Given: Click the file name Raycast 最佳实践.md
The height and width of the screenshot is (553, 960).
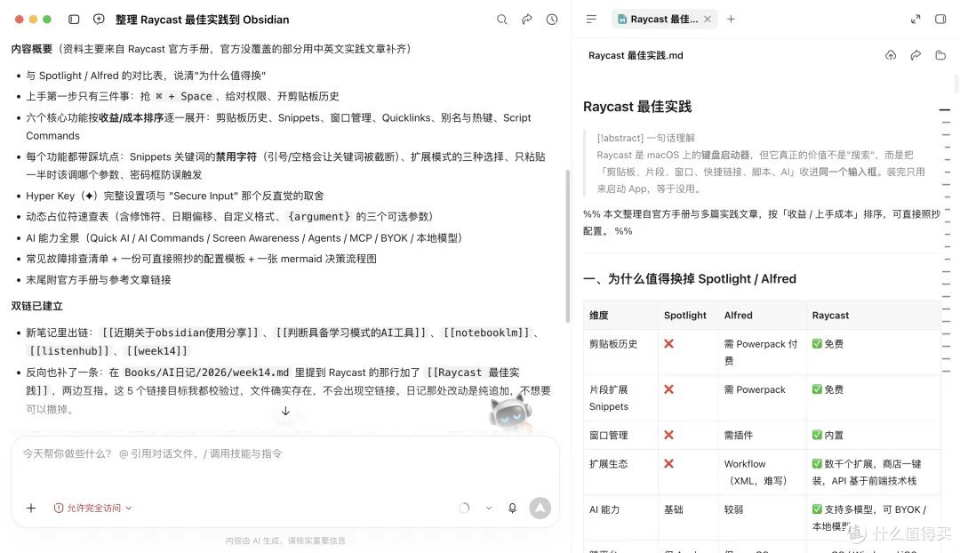Looking at the screenshot, I should [x=636, y=55].
